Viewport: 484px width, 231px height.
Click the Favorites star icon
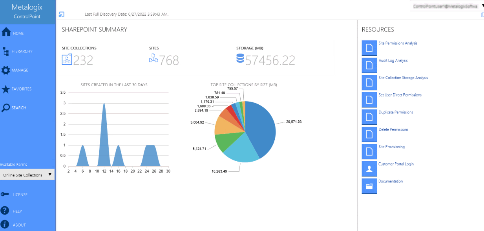(x=6, y=89)
